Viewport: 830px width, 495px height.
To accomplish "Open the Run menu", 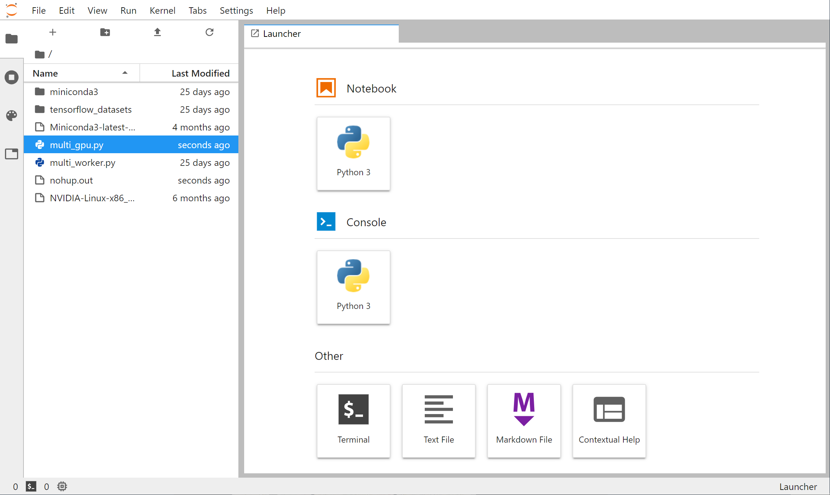I will coord(129,10).
